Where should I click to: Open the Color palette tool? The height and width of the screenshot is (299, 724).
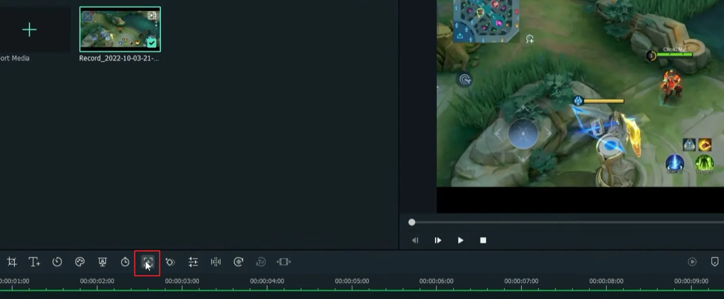80,262
